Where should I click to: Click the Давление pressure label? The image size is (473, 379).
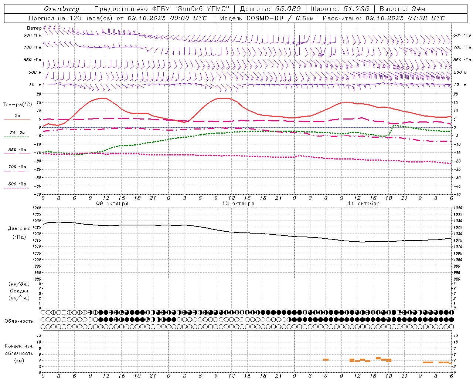point(19,229)
